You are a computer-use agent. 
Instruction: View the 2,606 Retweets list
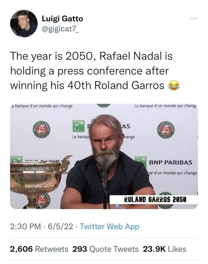point(39,249)
